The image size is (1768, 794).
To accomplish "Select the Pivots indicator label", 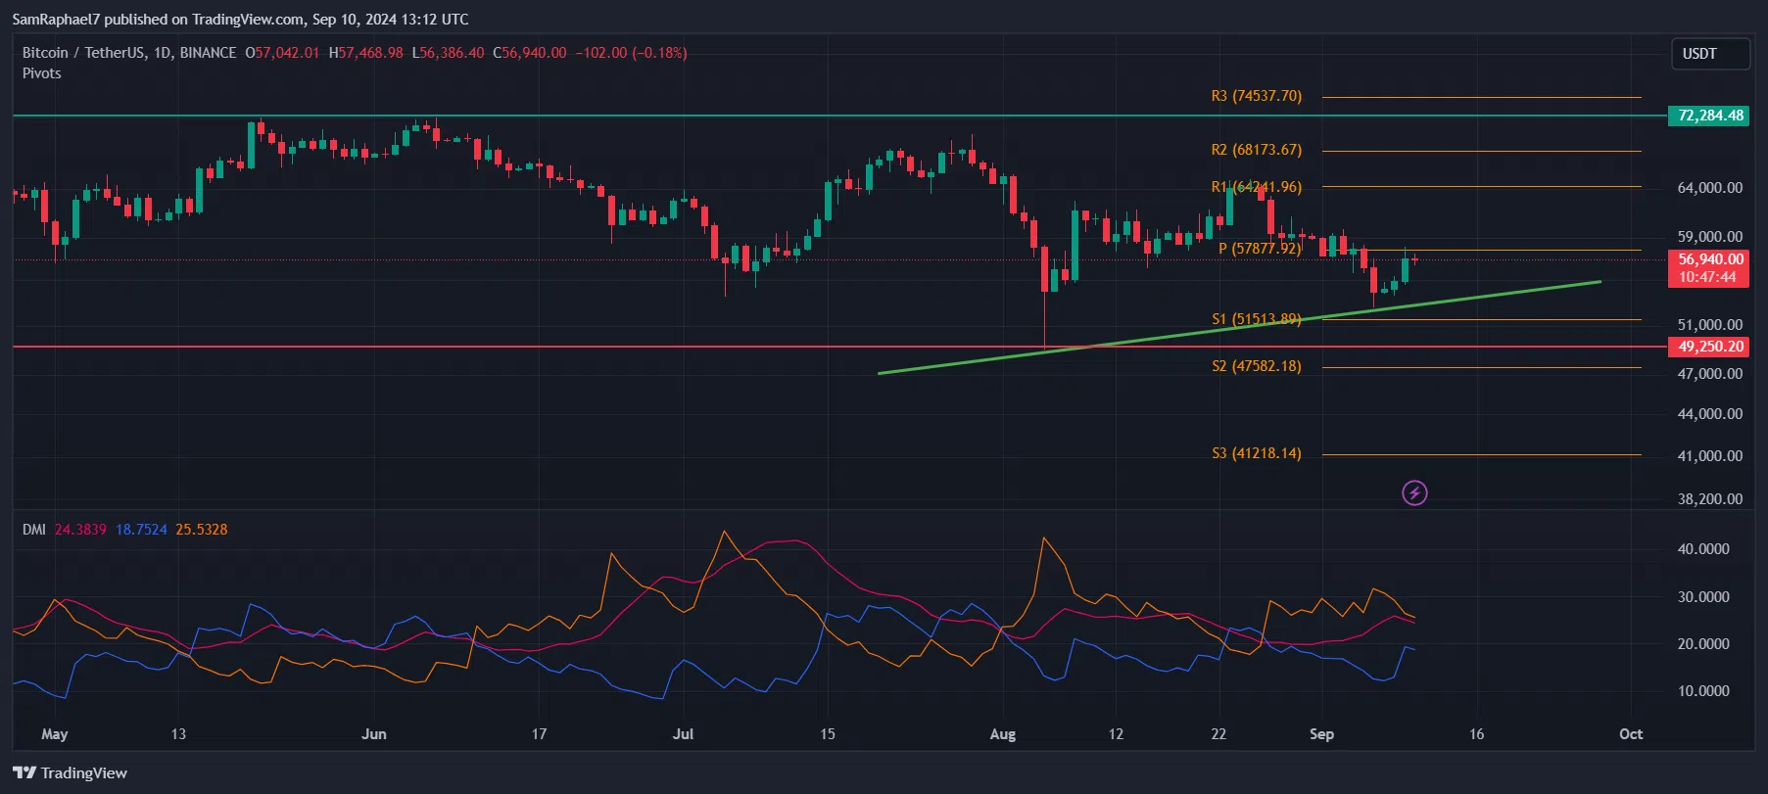I will pos(42,73).
